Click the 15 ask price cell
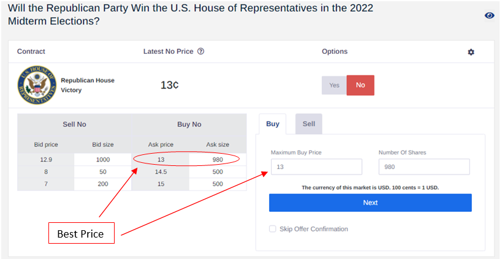 [x=161, y=184]
